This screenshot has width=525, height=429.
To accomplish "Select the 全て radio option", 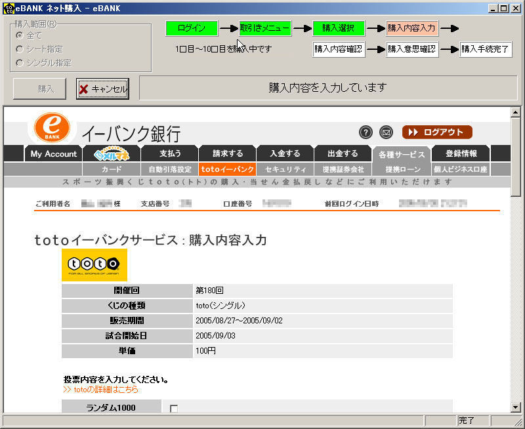I will [x=20, y=35].
